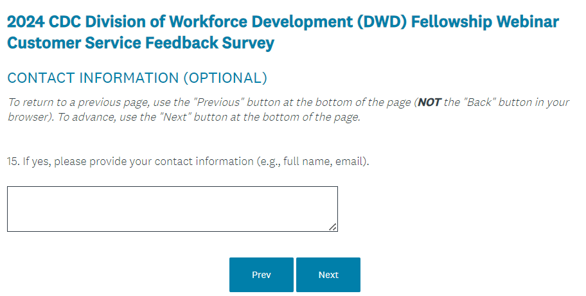Grab the text area resize handle

coord(333,227)
